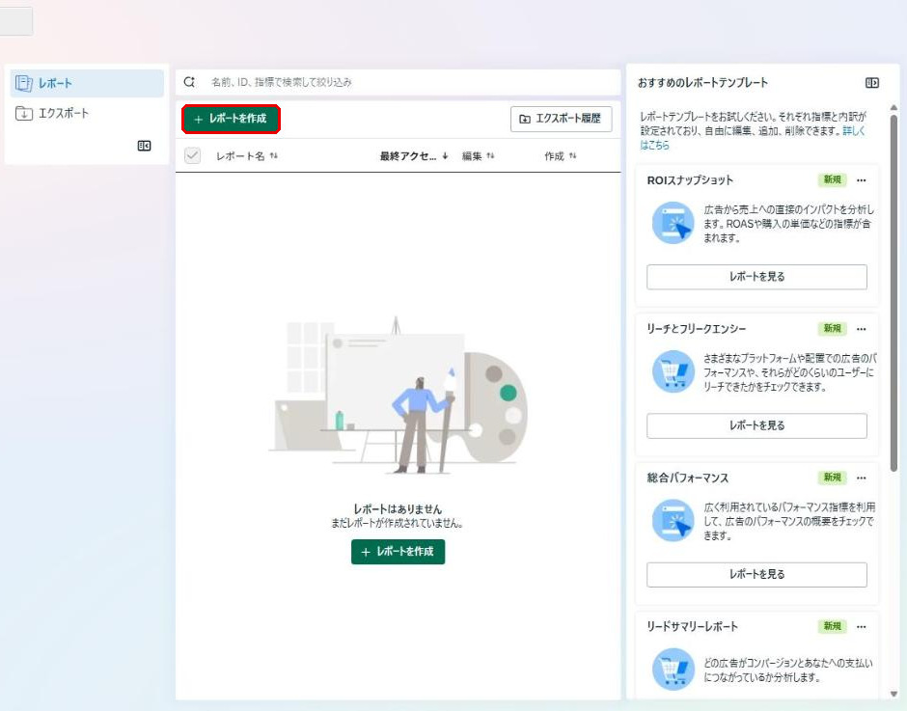Screen dimensions: 907x711
Task: Click the scrollbar down arrow in templates panel
Action: point(893,694)
